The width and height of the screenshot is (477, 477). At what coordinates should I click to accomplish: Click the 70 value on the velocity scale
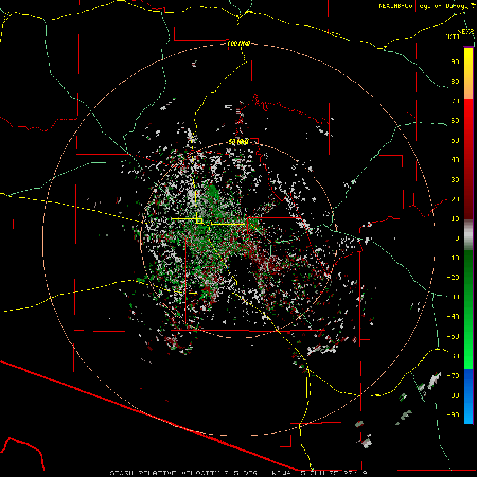coord(455,101)
